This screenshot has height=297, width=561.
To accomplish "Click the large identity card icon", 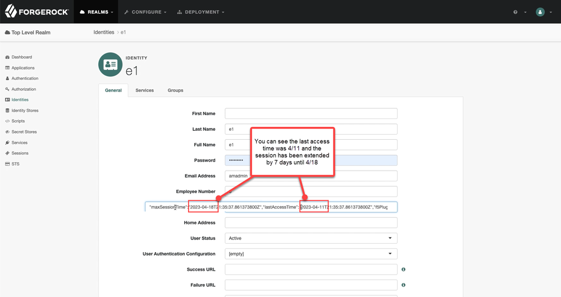I will (x=110, y=65).
